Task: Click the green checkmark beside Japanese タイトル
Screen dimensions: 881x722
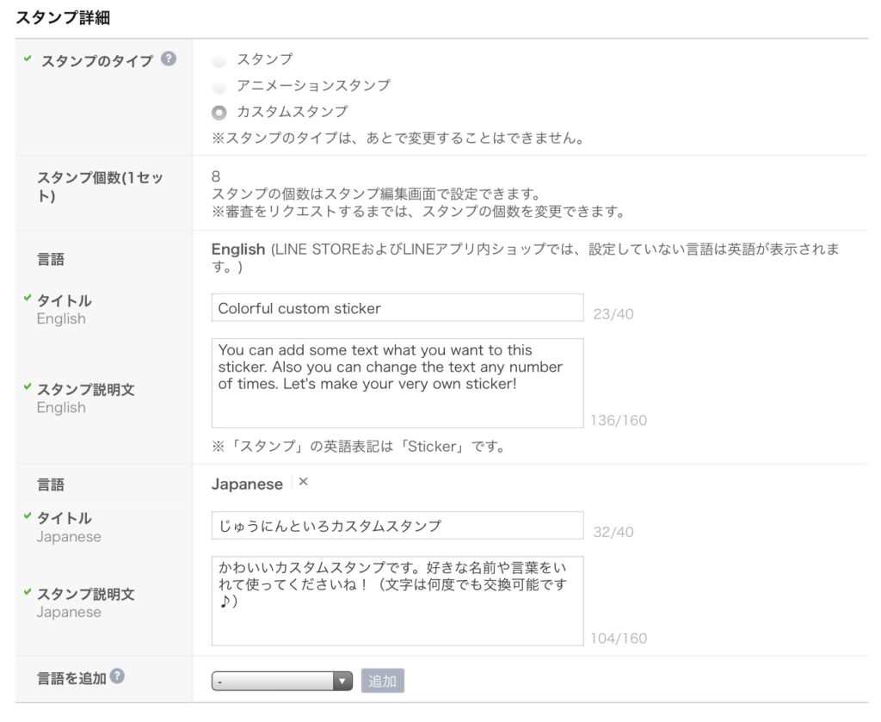Action: [28, 516]
